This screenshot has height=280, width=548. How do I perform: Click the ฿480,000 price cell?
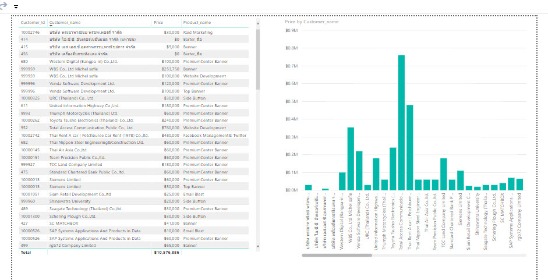coord(171,135)
